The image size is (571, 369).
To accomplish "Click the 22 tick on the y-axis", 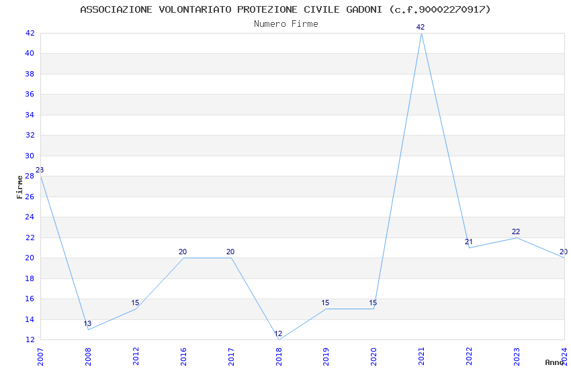I will point(30,238).
